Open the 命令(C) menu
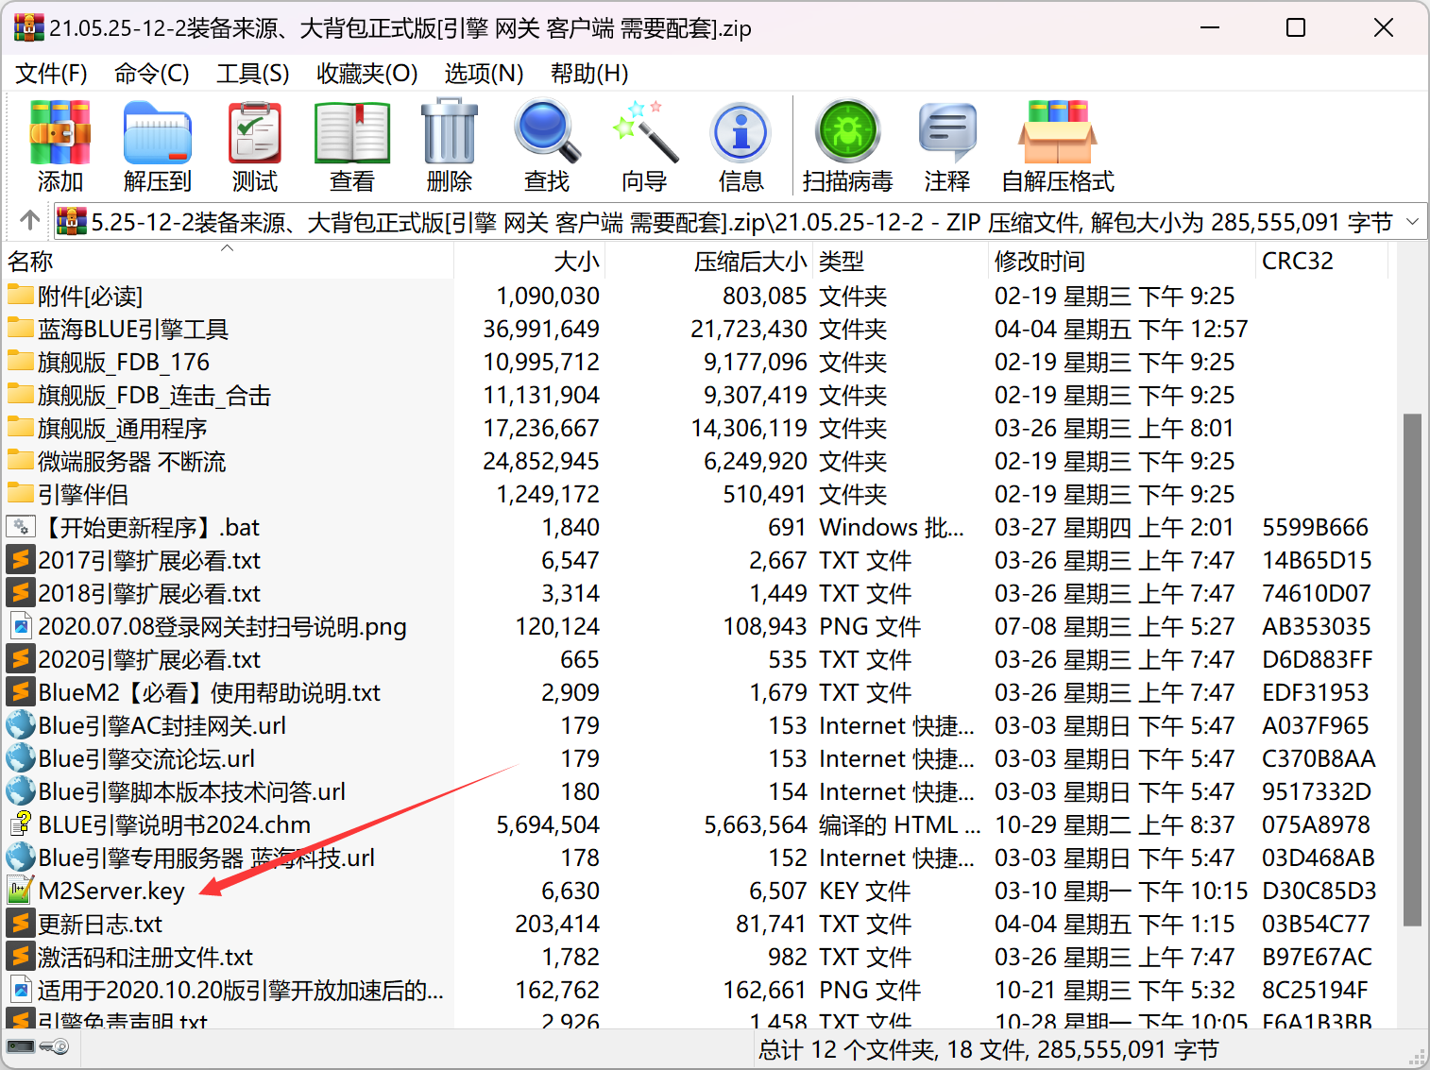This screenshot has height=1070, width=1430. (x=152, y=74)
